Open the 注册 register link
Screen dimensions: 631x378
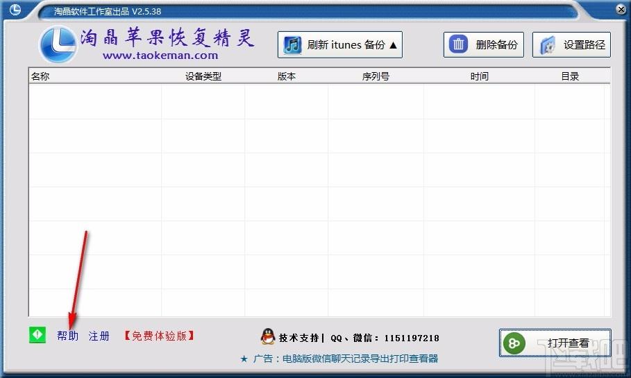tap(99, 336)
